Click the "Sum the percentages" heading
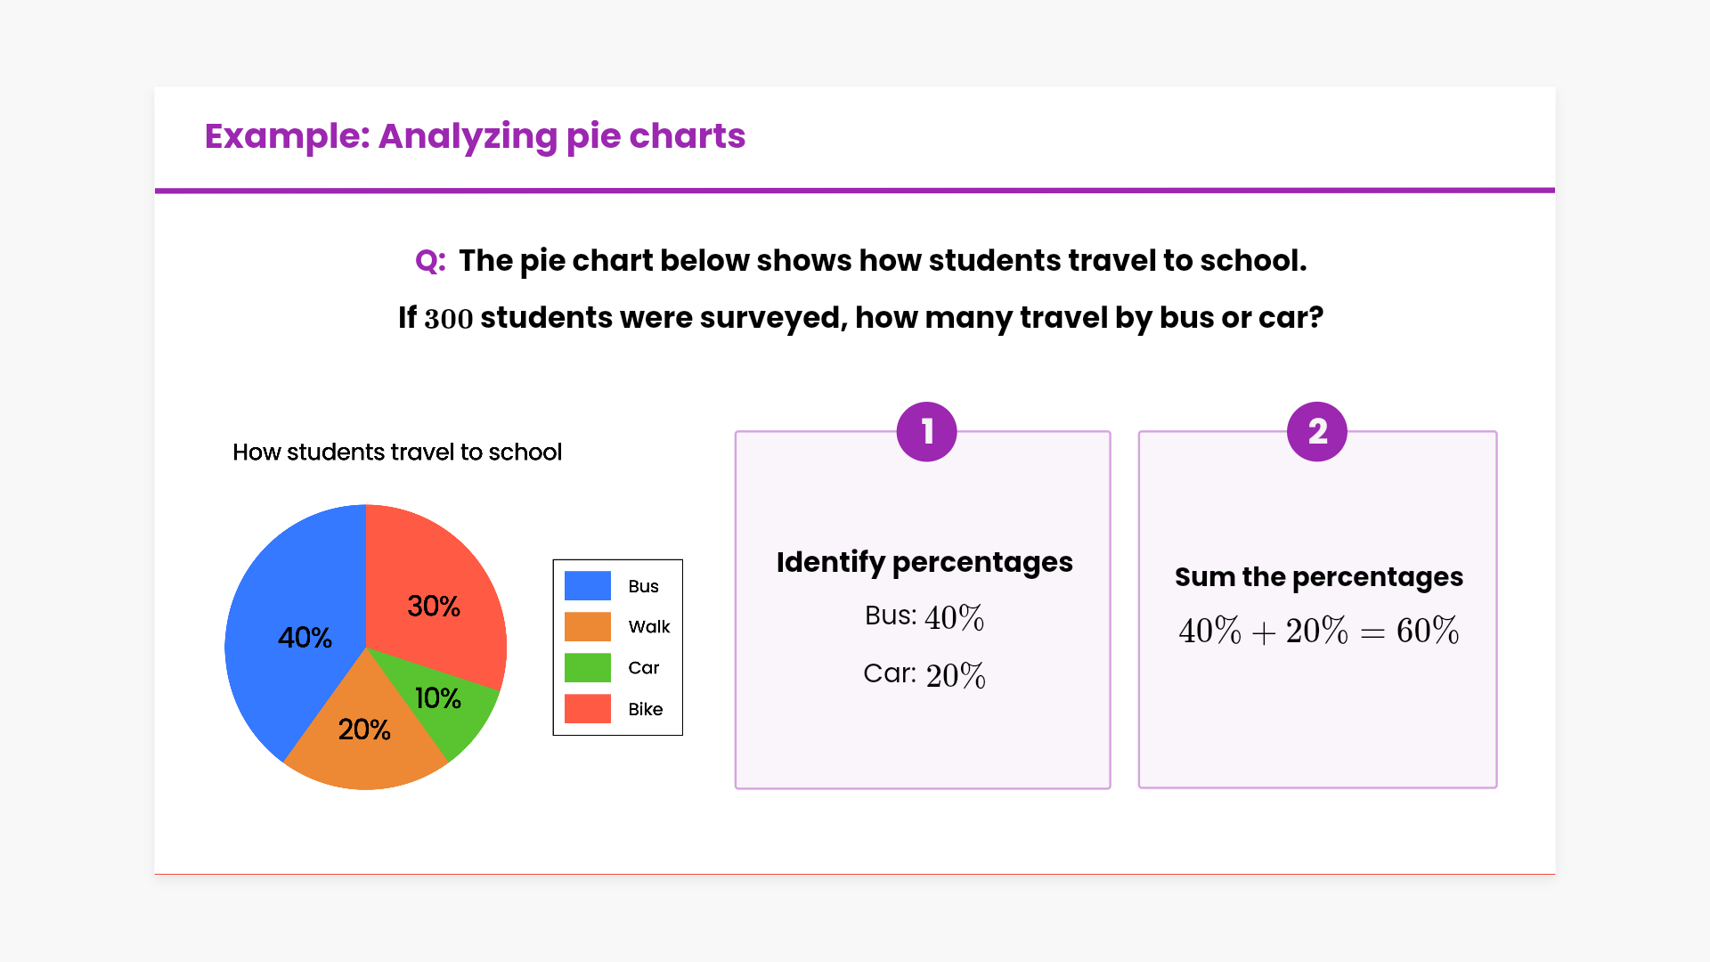Viewport: 1710px width, 962px height. pyautogui.click(x=1318, y=577)
